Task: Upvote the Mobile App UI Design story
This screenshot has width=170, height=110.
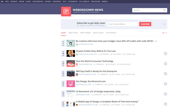Action: click(x=63, y=102)
